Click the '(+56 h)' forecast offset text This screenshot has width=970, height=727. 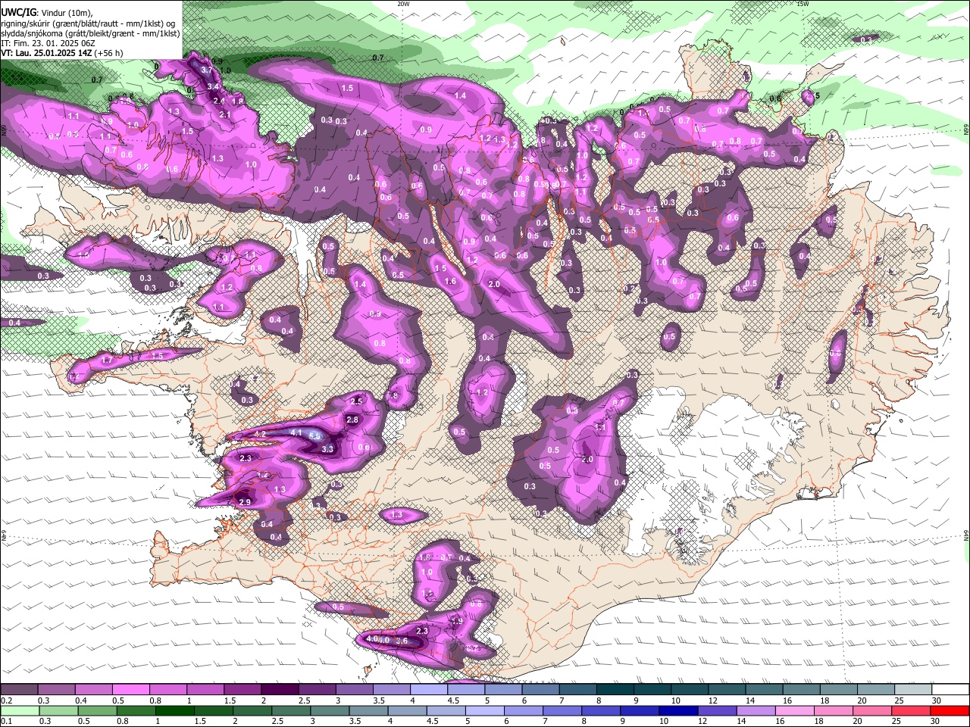coord(109,53)
